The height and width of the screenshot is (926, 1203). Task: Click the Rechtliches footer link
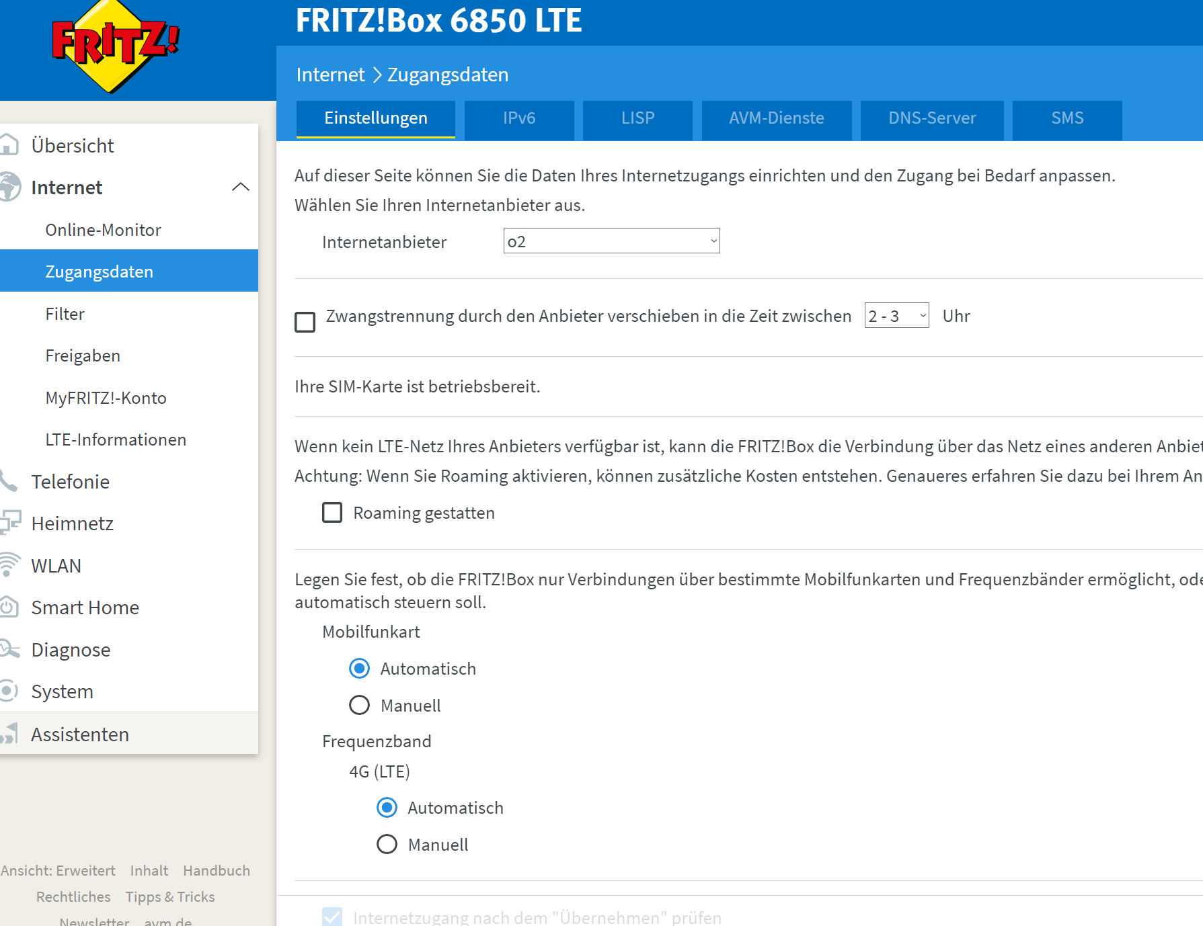tap(73, 896)
